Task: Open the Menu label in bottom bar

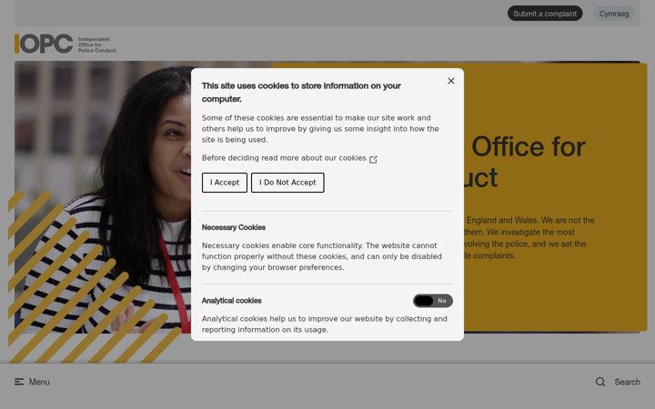Action: (x=39, y=382)
